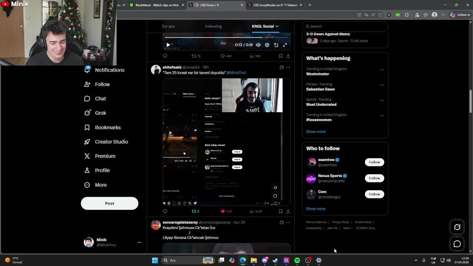
Task: Bookmark the shitofsakk post
Action: tap(280, 211)
